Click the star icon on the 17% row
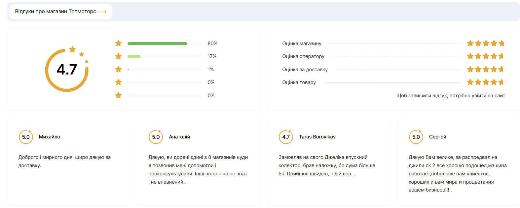 click(x=119, y=56)
